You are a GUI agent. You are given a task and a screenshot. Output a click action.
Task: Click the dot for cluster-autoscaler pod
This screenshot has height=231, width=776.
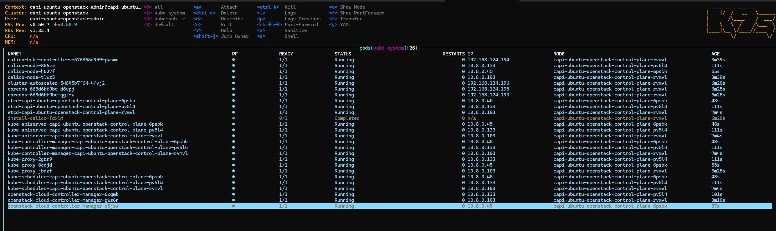click(233, 83)
